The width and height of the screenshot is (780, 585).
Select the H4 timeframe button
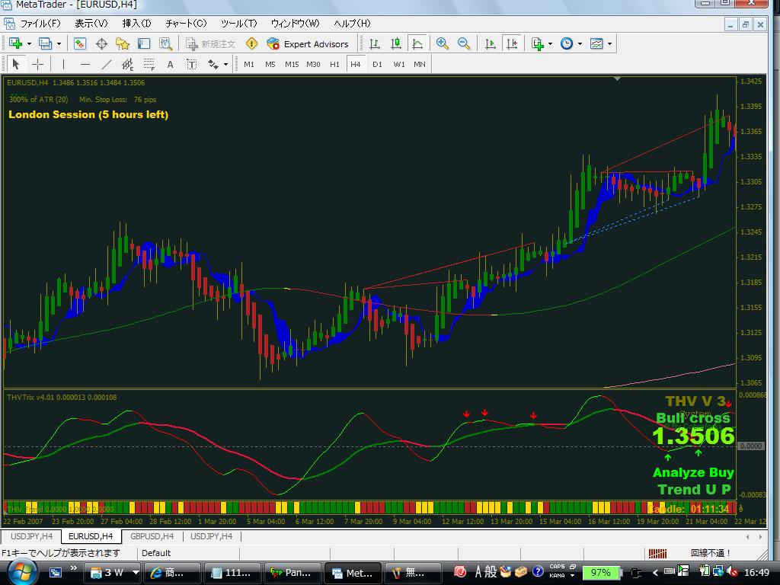point(355,64)
